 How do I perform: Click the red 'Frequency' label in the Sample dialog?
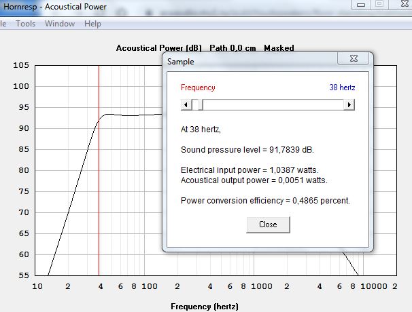pyautogui.click(x=198, y=87)
